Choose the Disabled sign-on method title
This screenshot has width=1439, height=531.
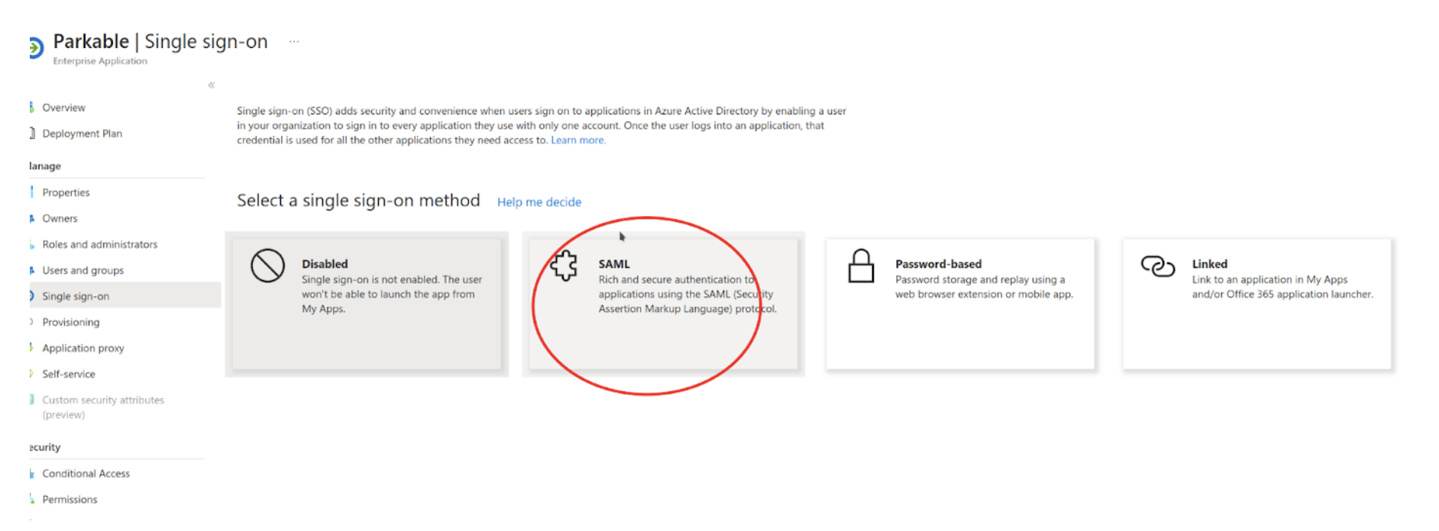coord(325,263)
